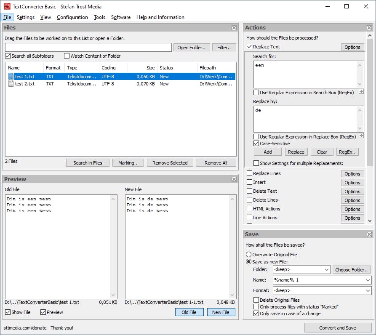Toggle the Case-Sensitive checkbox

(256, 143)
